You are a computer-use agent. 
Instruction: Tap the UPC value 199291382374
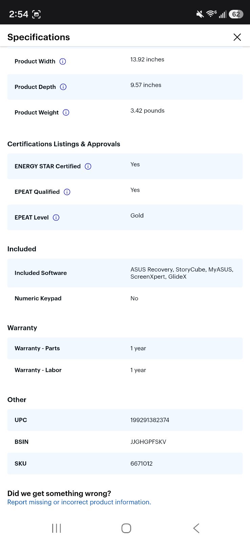click(150, 420)
